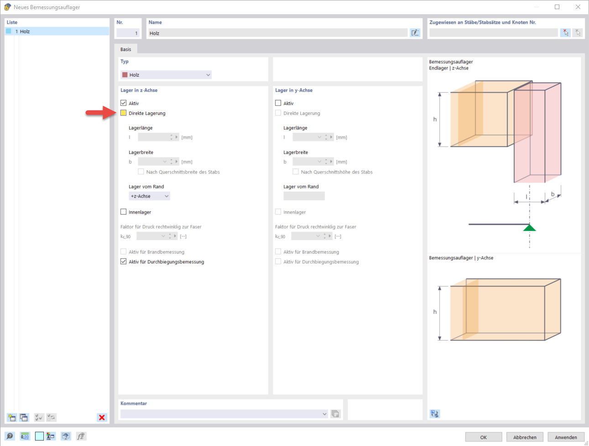This screenshot has height=446, width=589.
Task: Check Aktiv für Durchbiegungsbemessung in y-Achse
Action: 278,262
